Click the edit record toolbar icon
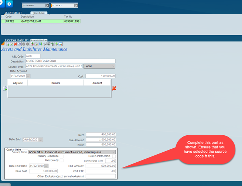Image resolution: width=242 pixels, height=186 pixels. (11, 44)
